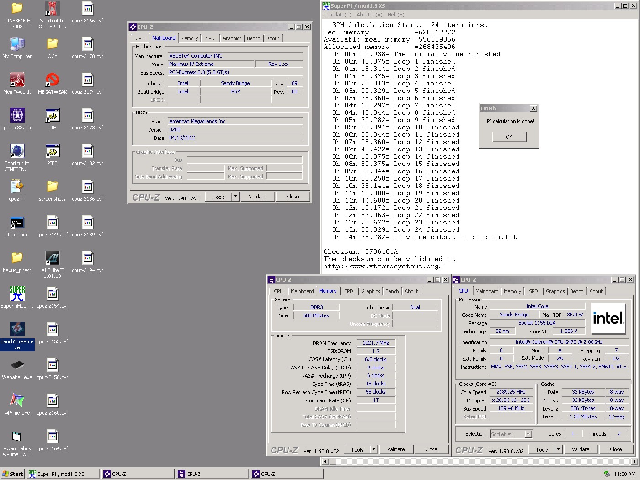The width and height of the screenshot is (640, 480).
Task: Open the OCX folder icon
Action: pos(52,44)
